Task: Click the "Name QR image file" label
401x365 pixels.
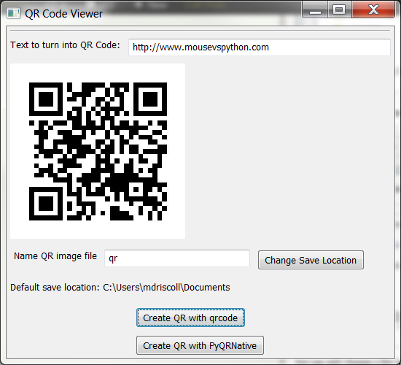Action: click(x=55, y=256)
